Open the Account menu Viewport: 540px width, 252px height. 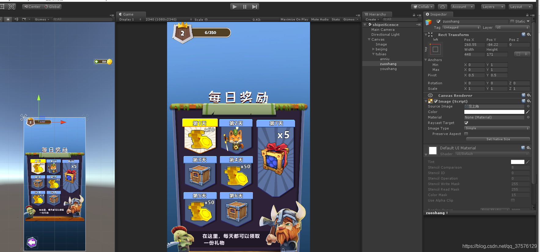[463, 7]
